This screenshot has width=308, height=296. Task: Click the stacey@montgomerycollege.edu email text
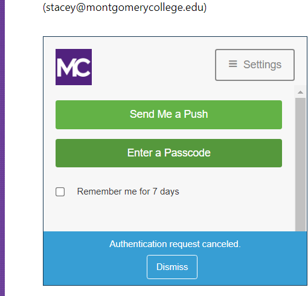coord(124,8)
